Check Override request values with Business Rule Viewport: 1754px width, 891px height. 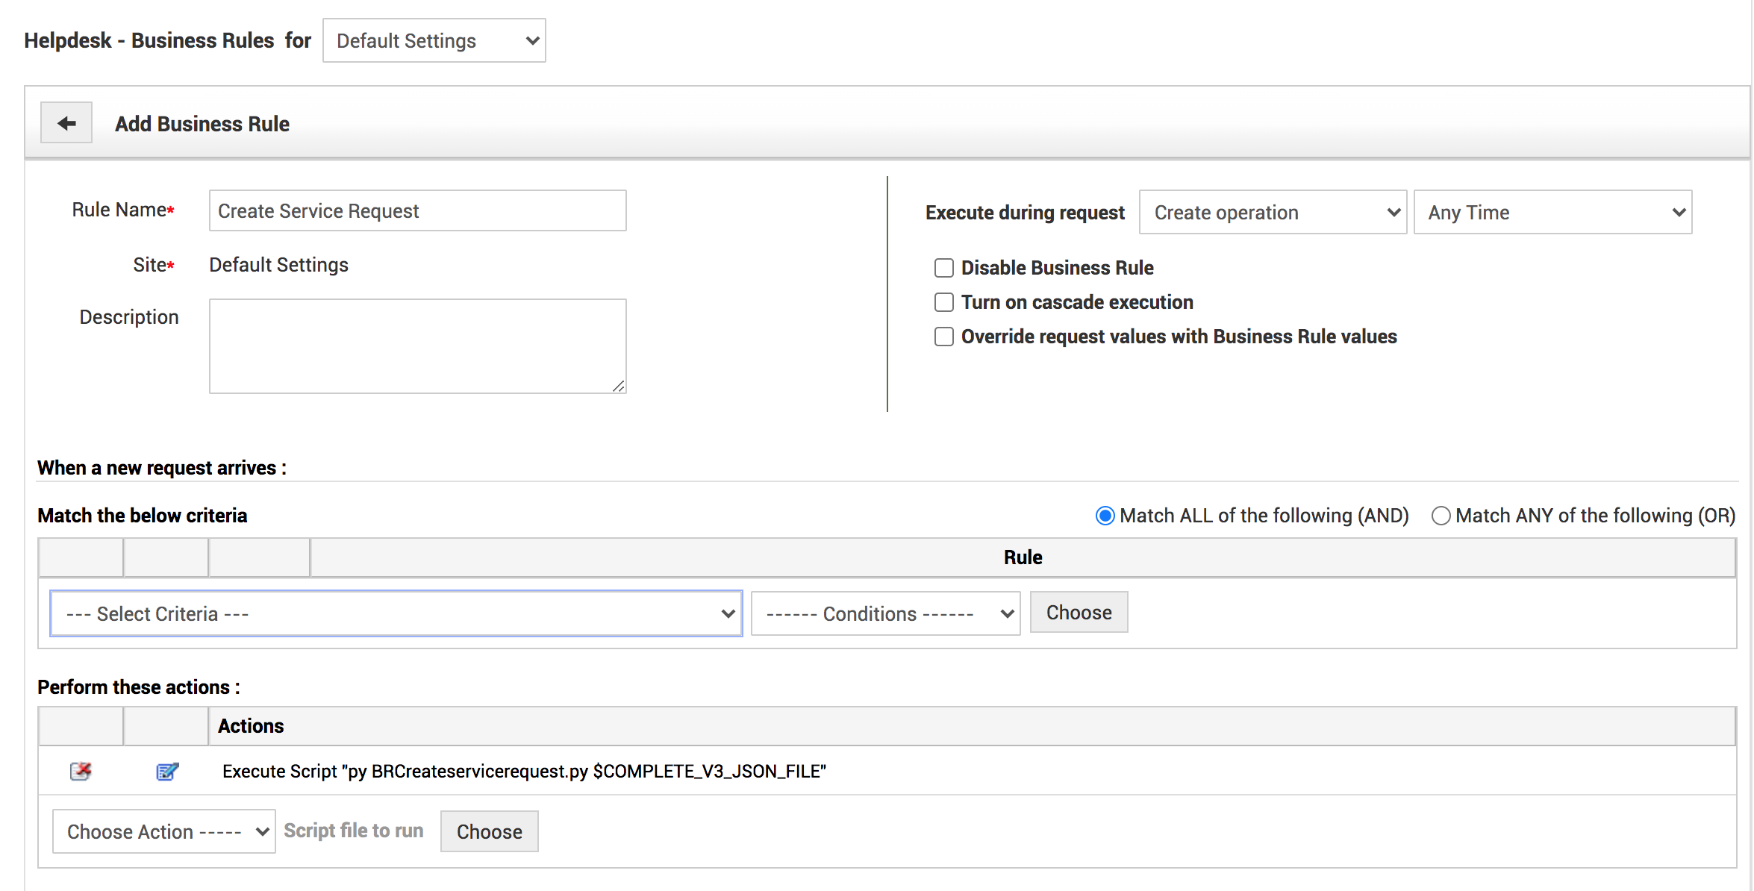click(x=944, y=337)
